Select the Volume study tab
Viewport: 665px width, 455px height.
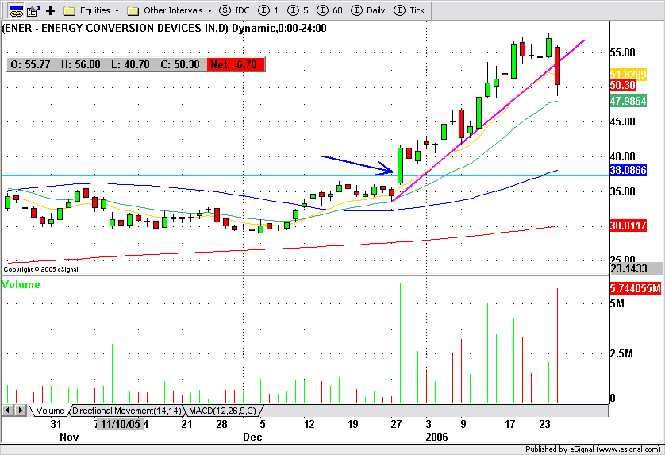(x=50, y=411)
